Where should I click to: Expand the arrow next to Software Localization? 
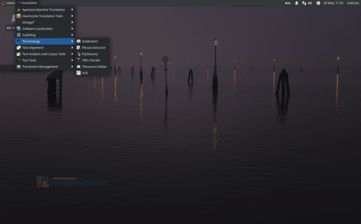(72, 29)
